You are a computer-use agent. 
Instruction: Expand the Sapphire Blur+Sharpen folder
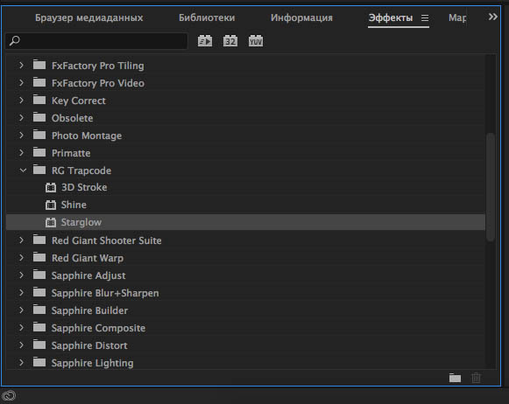pyautogui.click(x=21, y=293)
